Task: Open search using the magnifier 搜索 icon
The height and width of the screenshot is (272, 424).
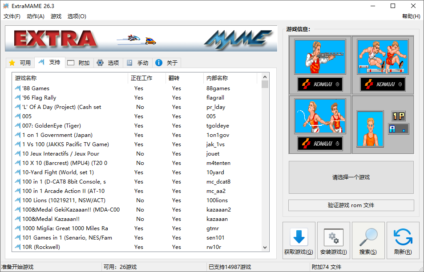Action: [x=368, y=236]
